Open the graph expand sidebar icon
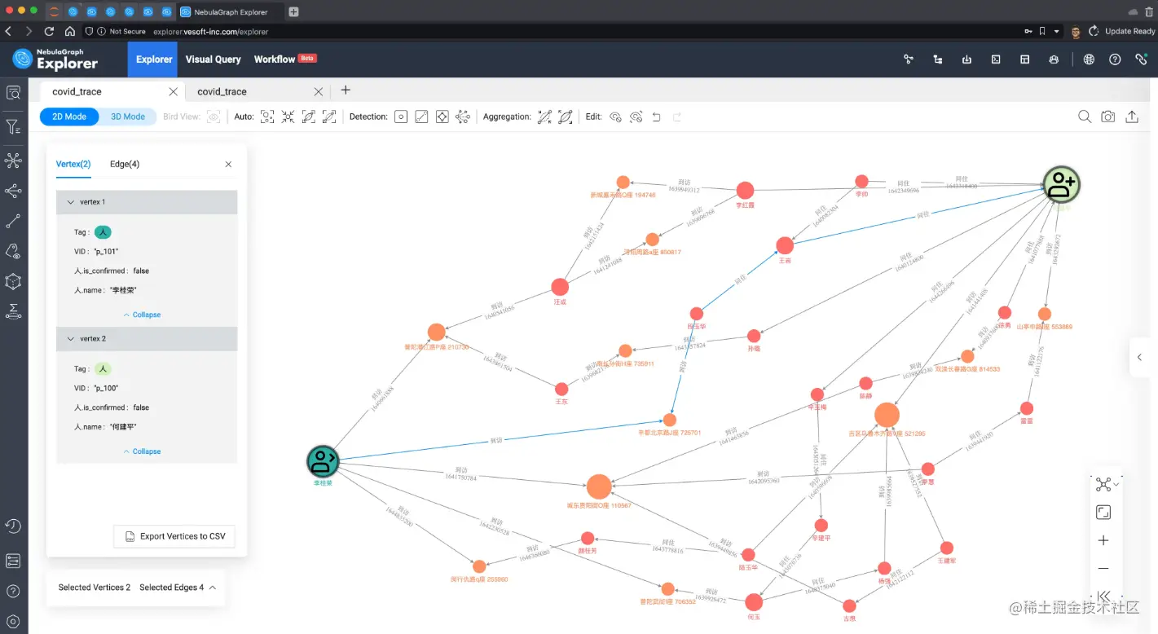The width and height of the screenshot is (1158, 634). click(13, 160)
